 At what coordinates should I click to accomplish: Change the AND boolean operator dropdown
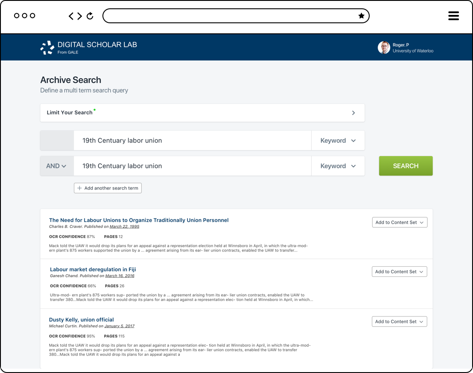pos(56,166)
